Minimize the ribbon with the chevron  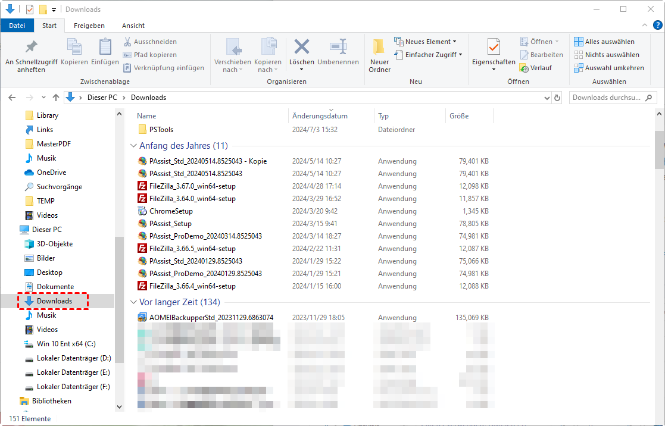pyautogui.click(x=645, y=26)
